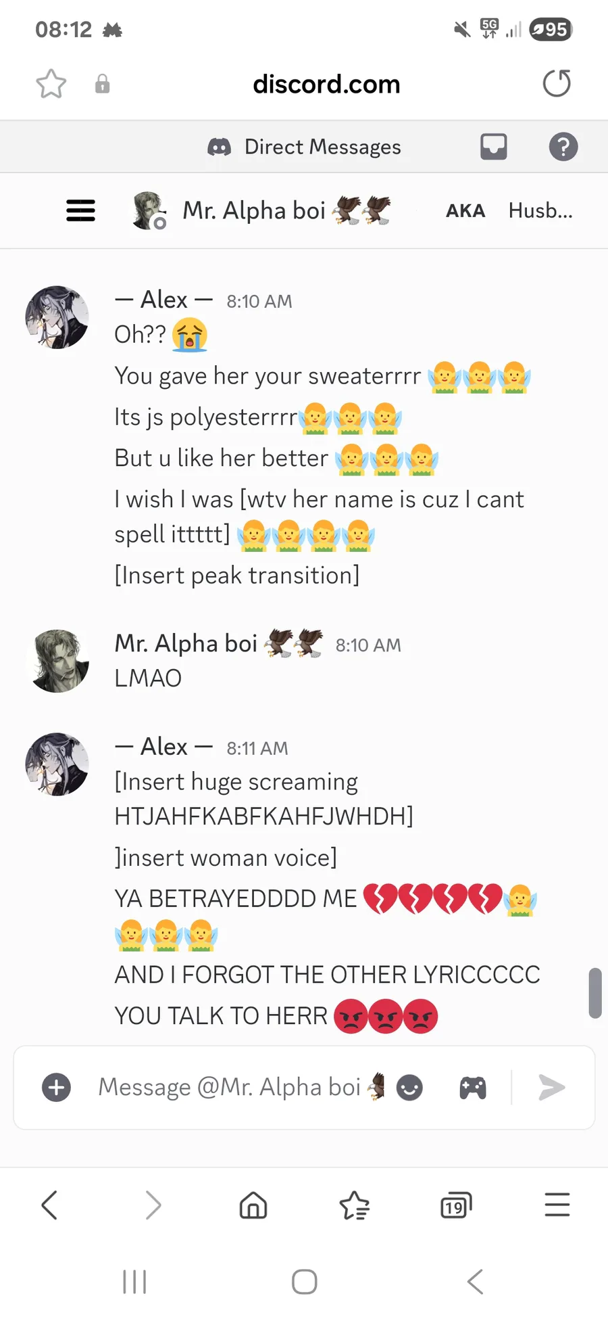This screenshot has height=1319, width=608.
Task: Open Alex's avatar at the 8:11 AM message
Action: pos(57,764)
